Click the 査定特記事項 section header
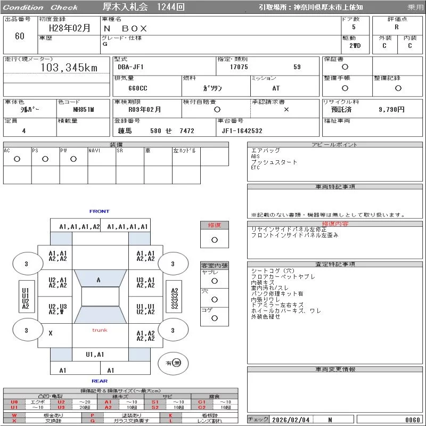The height and width of the screenshot is (426, 426). pos(335,264)
